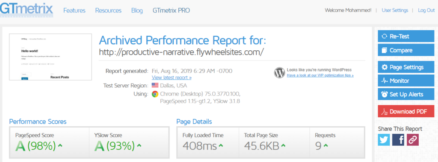Image resolution: width=438 pixels, height=162 pixels.
Task: Click Set Up Alerts button
Action: pyautogui.click(x=406, y=94)
